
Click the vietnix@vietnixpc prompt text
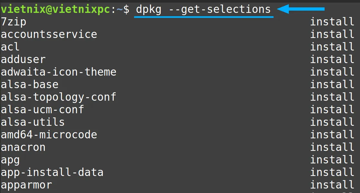(x=56, y=9)
